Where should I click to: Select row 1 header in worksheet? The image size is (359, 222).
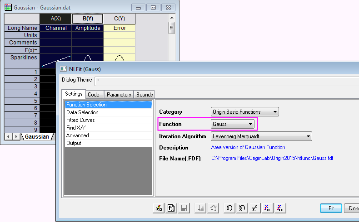[22, 72]
